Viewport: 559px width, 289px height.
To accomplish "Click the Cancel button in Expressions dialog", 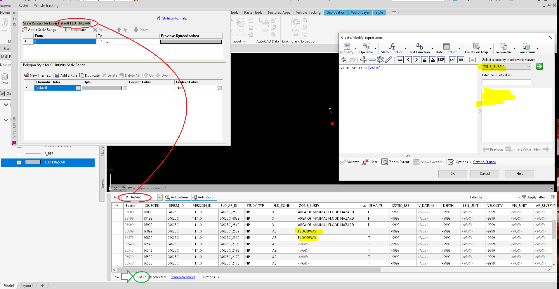I will [x=485, y=174].
